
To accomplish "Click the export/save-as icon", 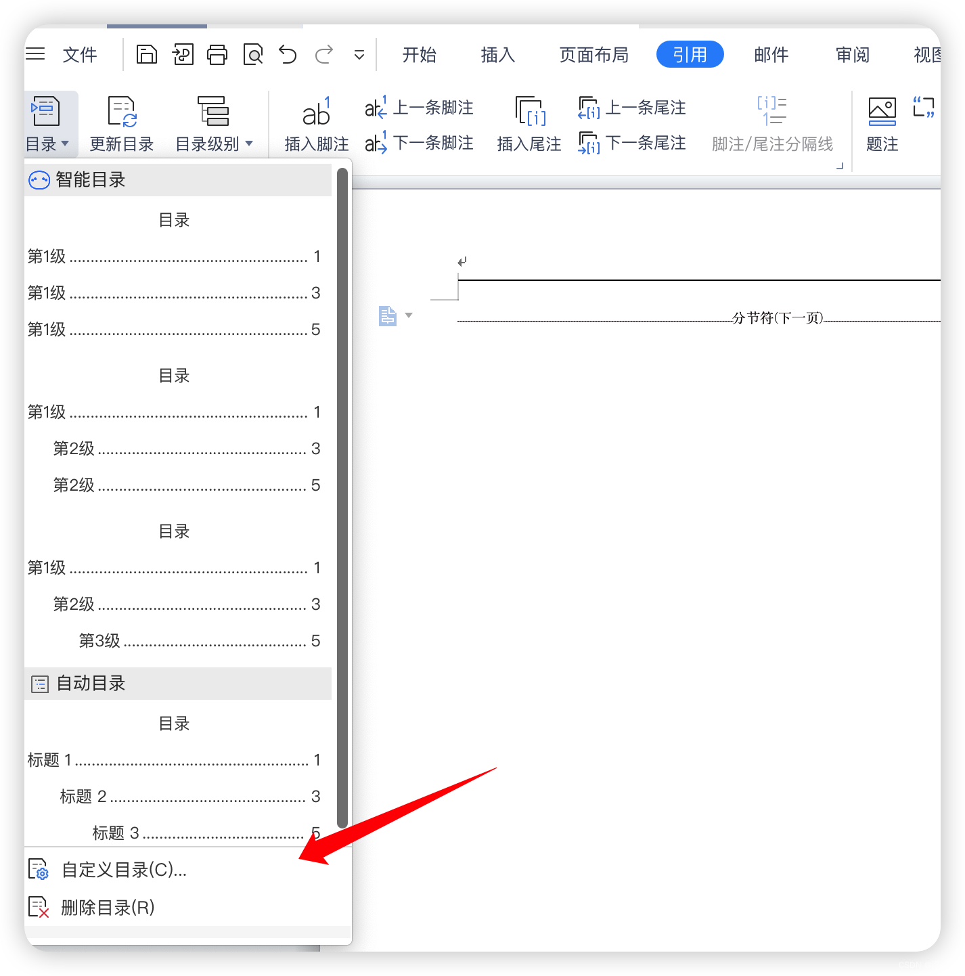I will click(x=183, y=54).
